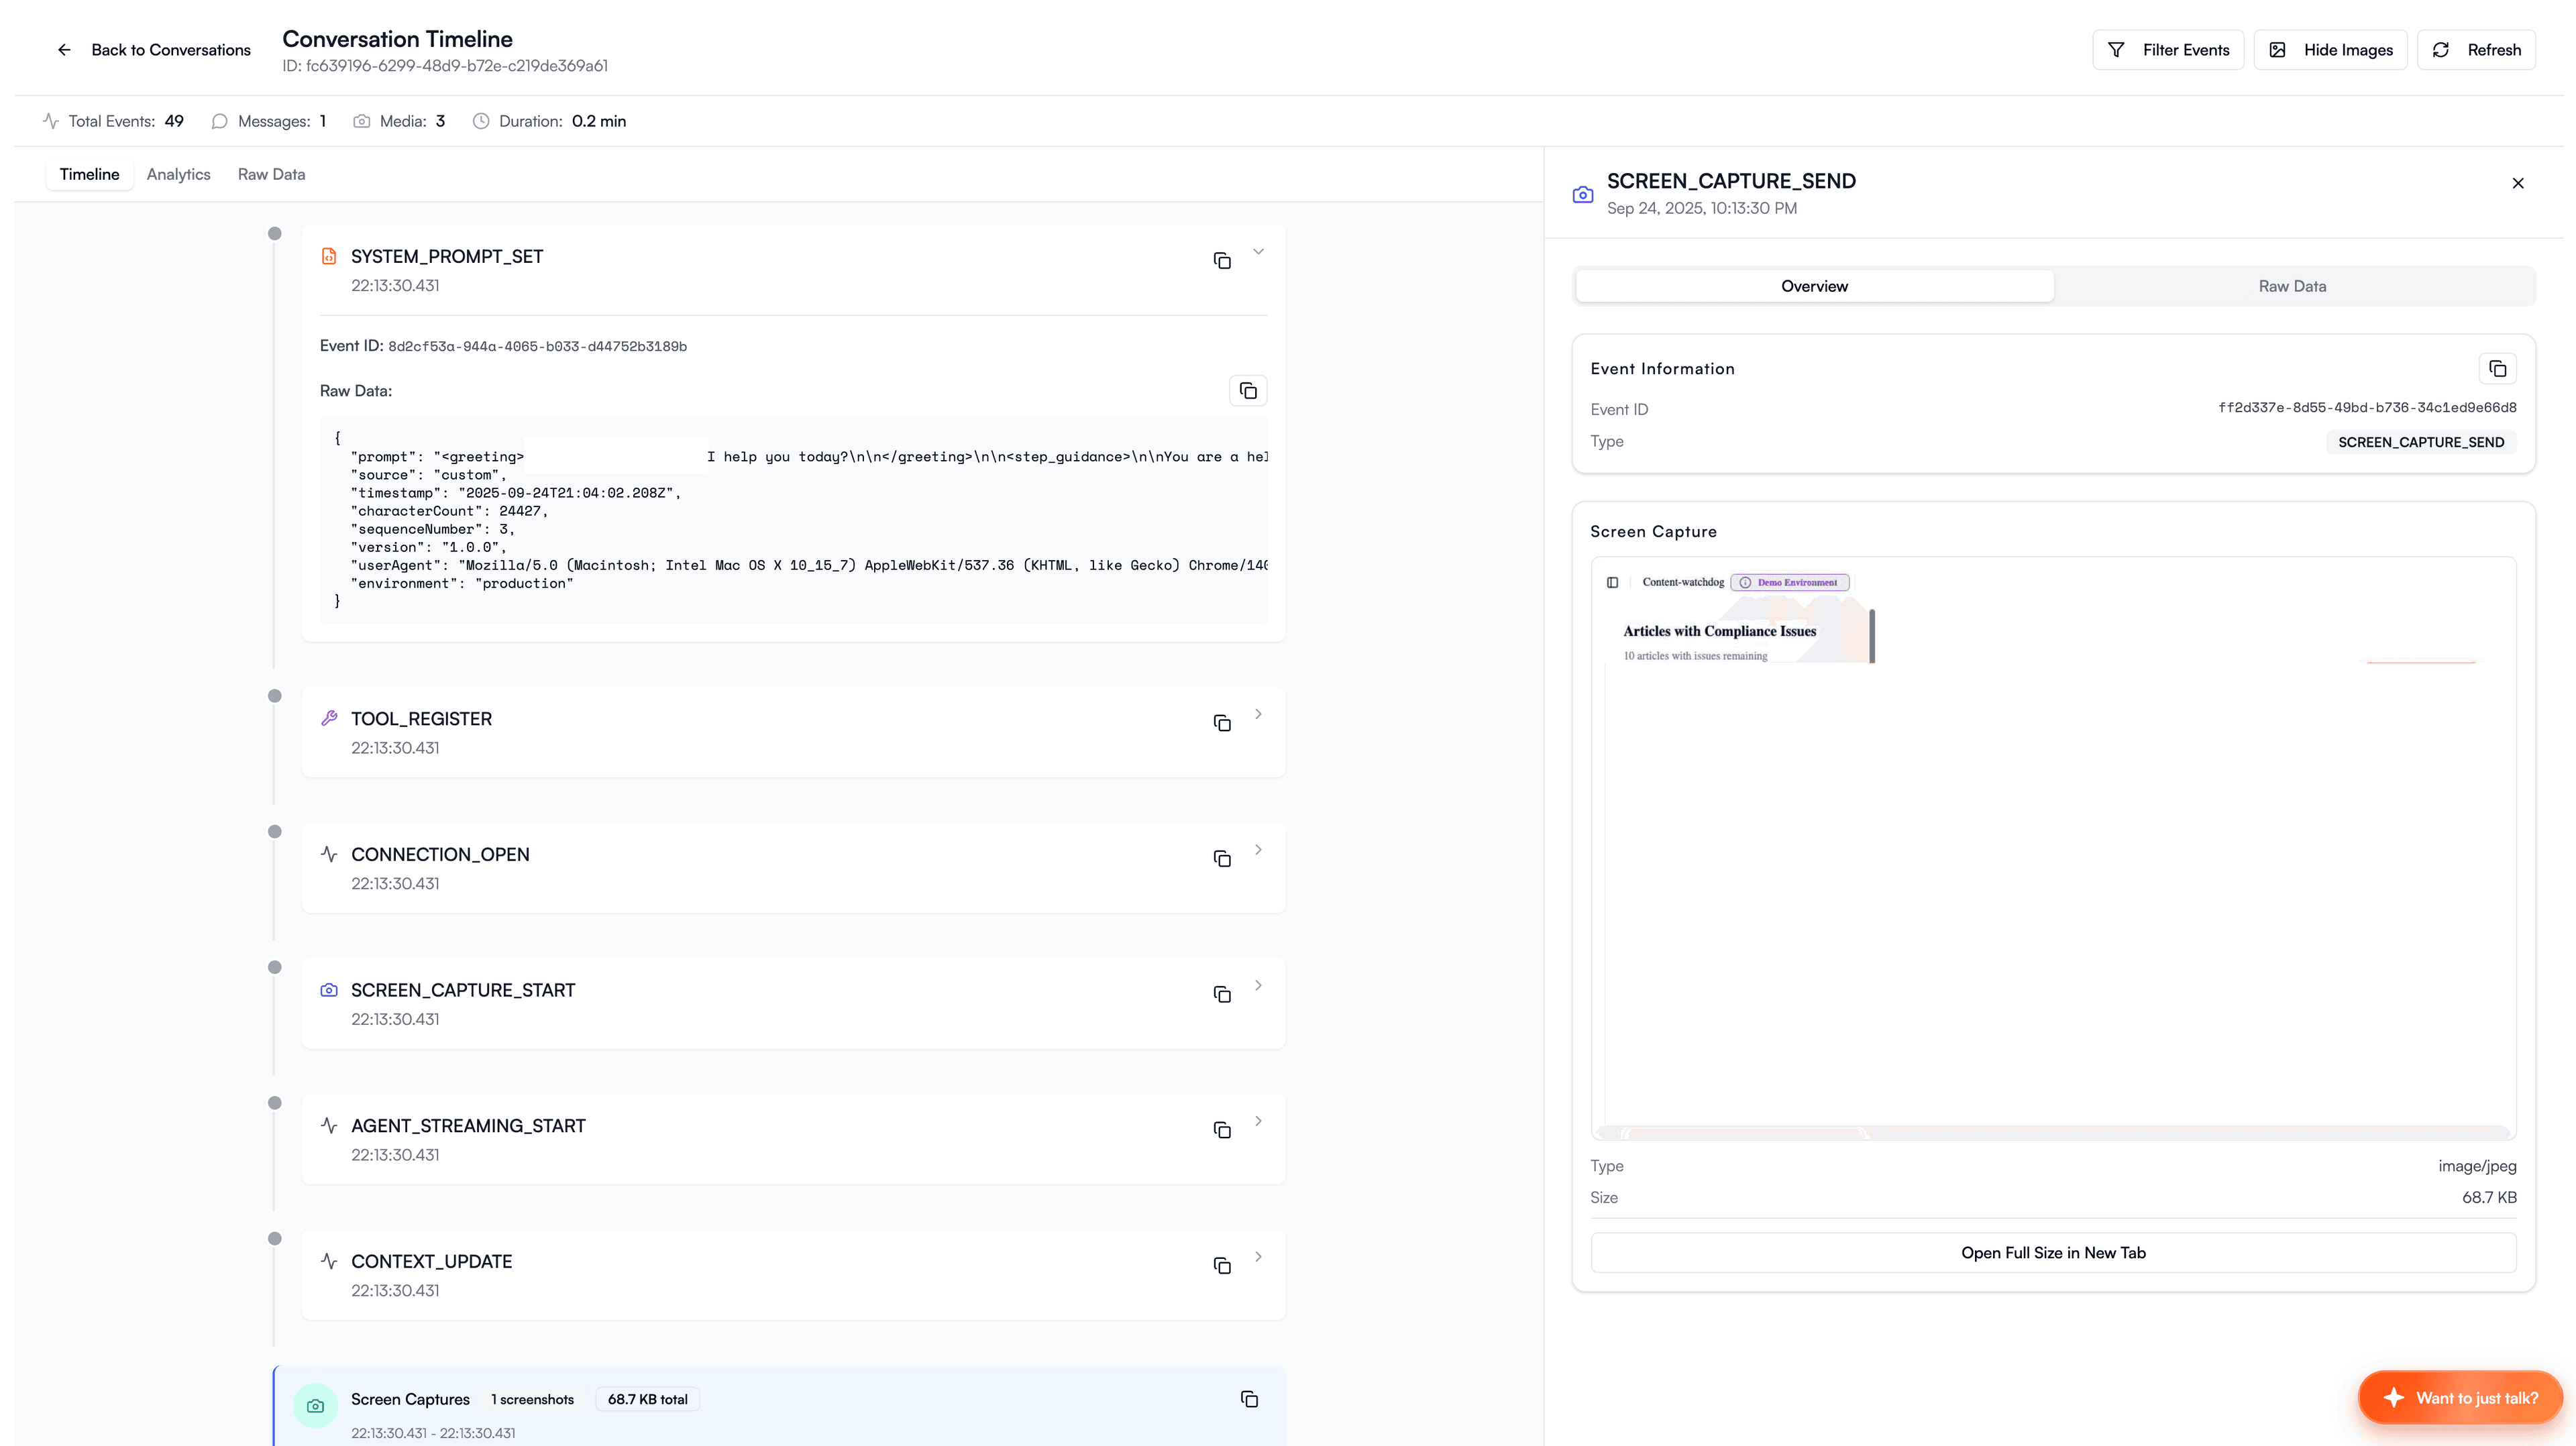Expand the SCREEN_CAPTURE_START event

pos(1258,986)
